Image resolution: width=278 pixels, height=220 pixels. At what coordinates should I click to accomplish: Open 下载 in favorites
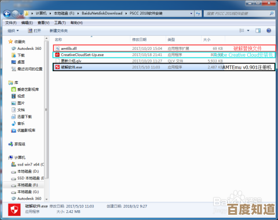coord(21,55)
